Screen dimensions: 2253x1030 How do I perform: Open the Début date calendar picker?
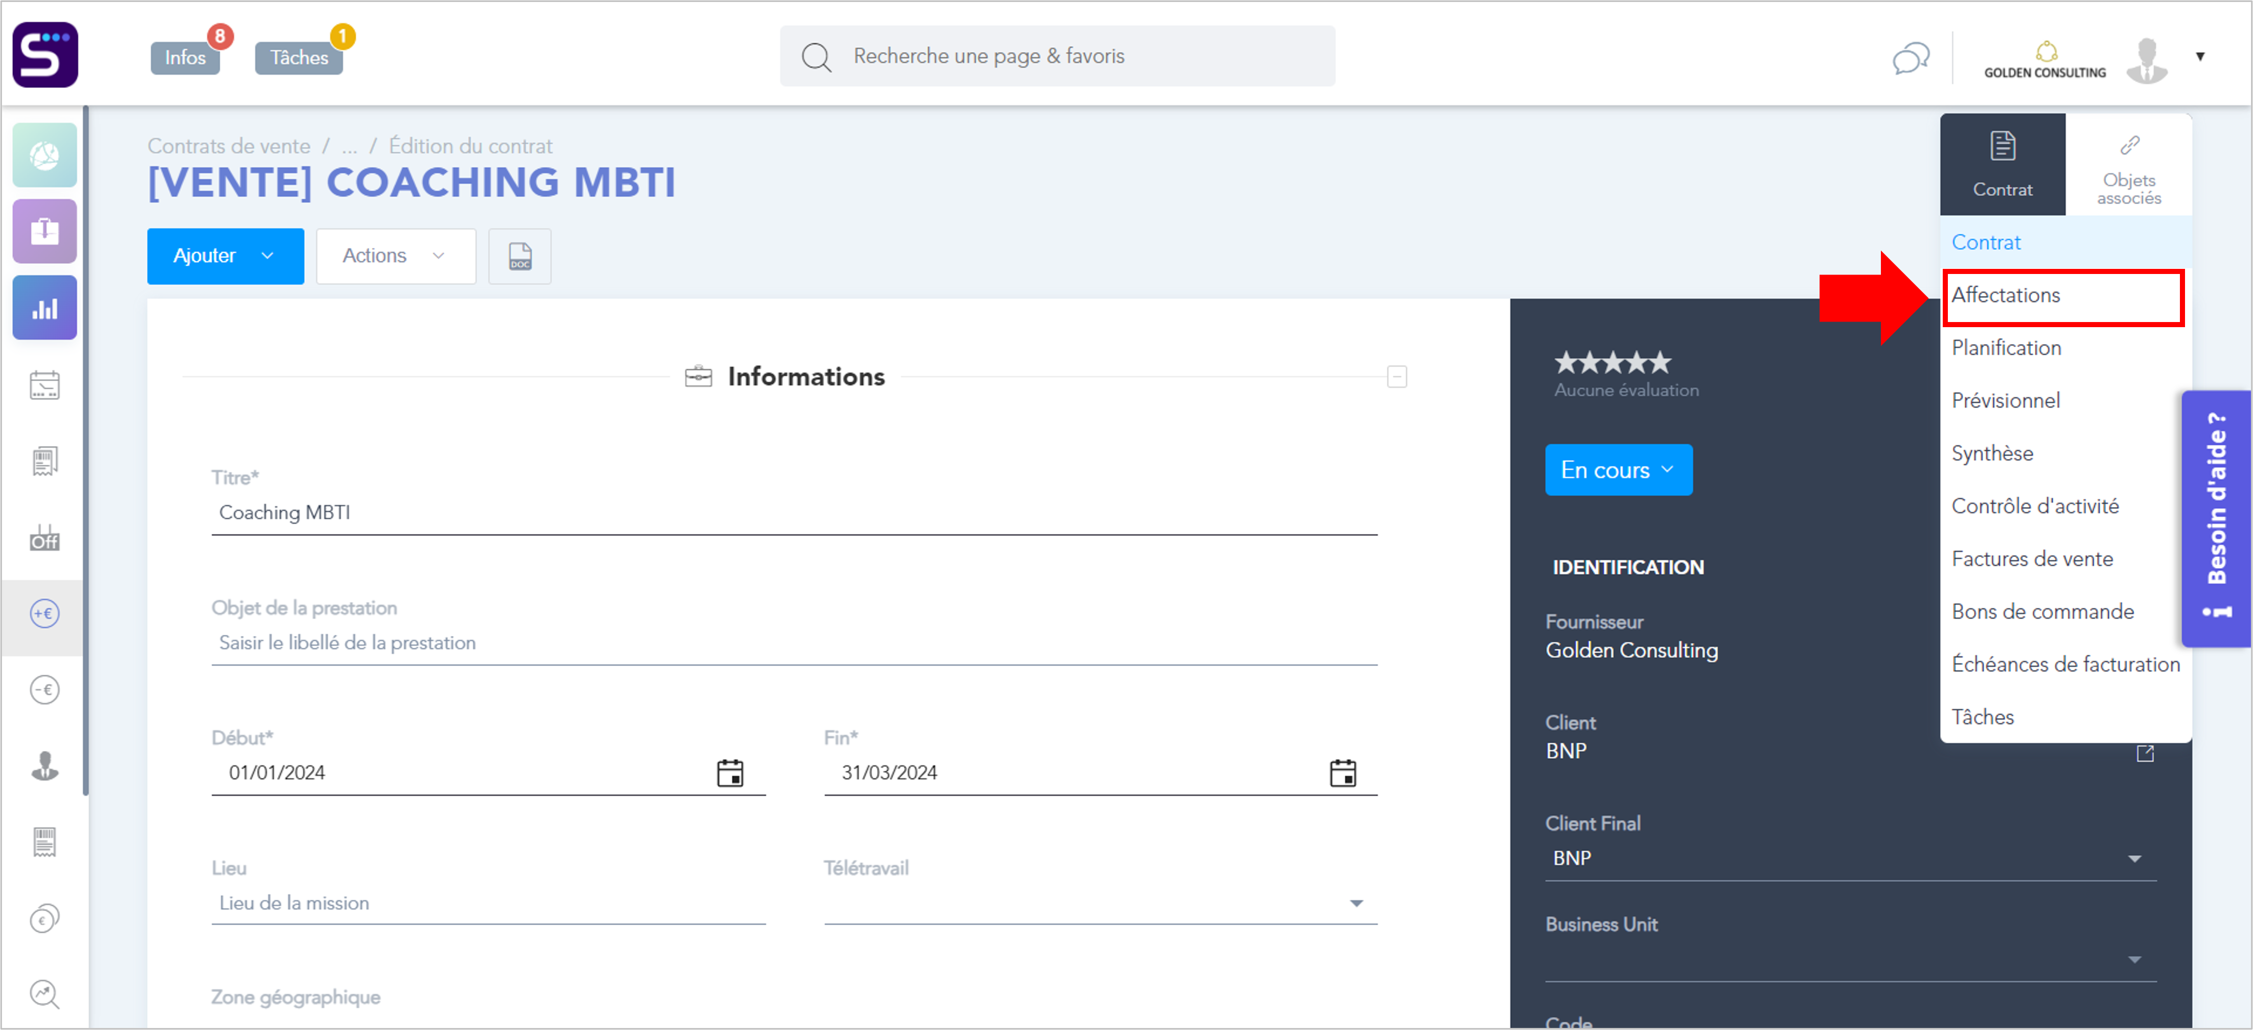coord(729,773)
